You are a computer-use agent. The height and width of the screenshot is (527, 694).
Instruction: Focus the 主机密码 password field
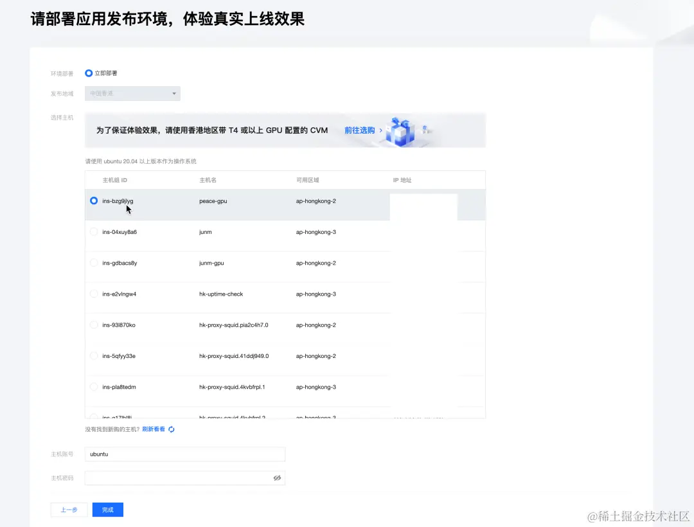click(x=185, y=478)
